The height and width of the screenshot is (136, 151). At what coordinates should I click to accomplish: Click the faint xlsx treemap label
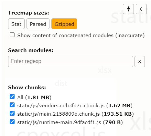pos(105,70)
